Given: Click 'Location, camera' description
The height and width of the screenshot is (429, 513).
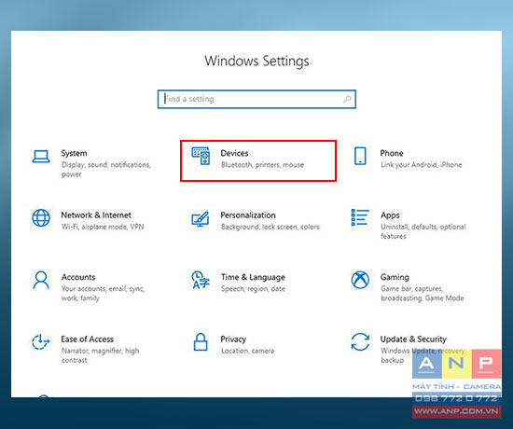Looking at the screenshot, I should coord(248,351).
